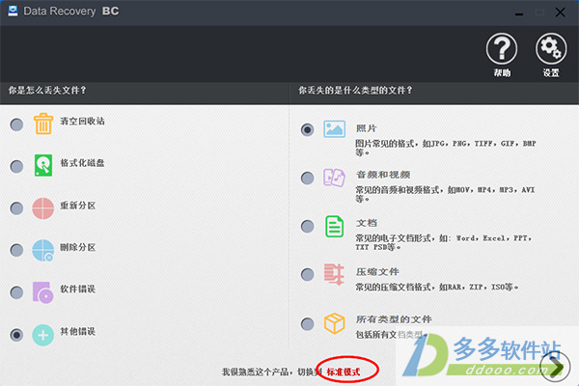Click the 重新分区 label text
579x386 pixels.
(x=78, y=206)
